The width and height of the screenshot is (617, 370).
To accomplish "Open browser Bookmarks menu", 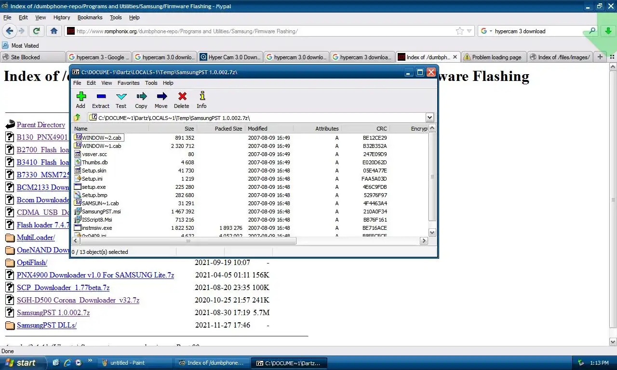I will pos(90,17).
